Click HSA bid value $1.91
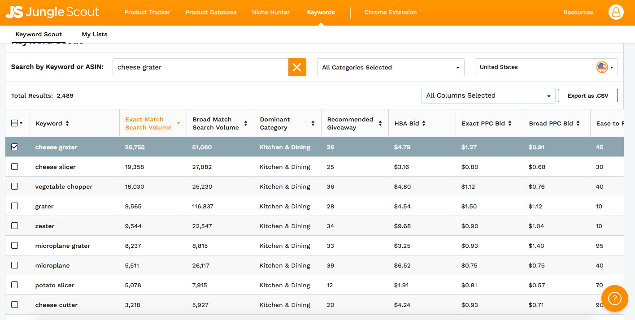This screenshot has height=320, width=635. tap(401, 285)
